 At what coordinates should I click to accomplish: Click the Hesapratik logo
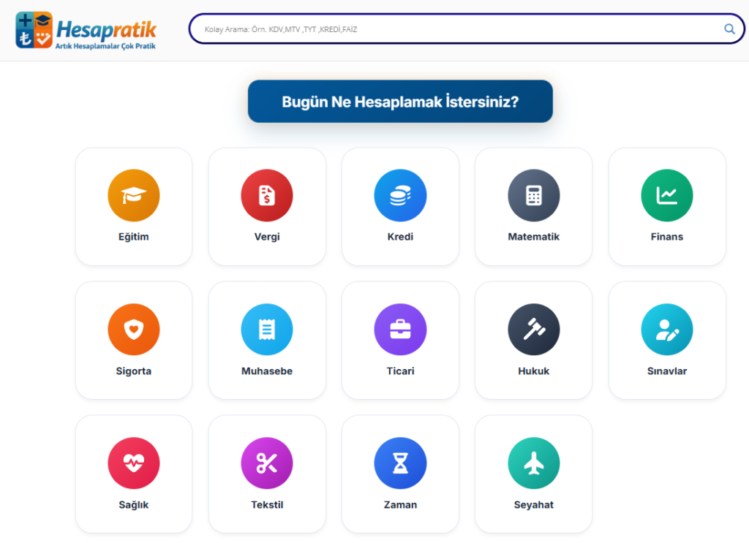click(x=86, y=30)
